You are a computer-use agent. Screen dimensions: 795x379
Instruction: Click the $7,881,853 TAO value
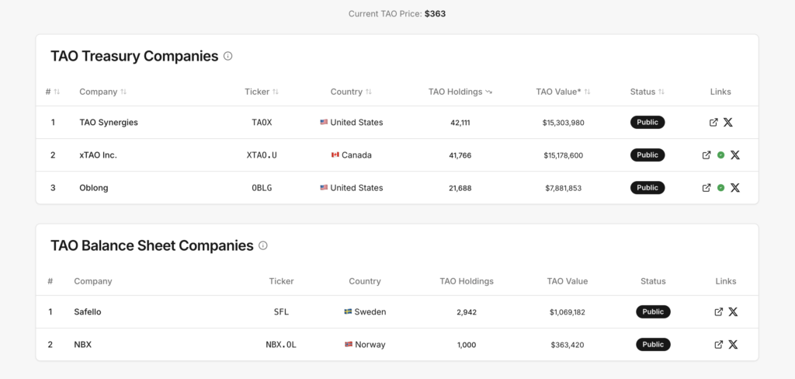pos(564,188)
